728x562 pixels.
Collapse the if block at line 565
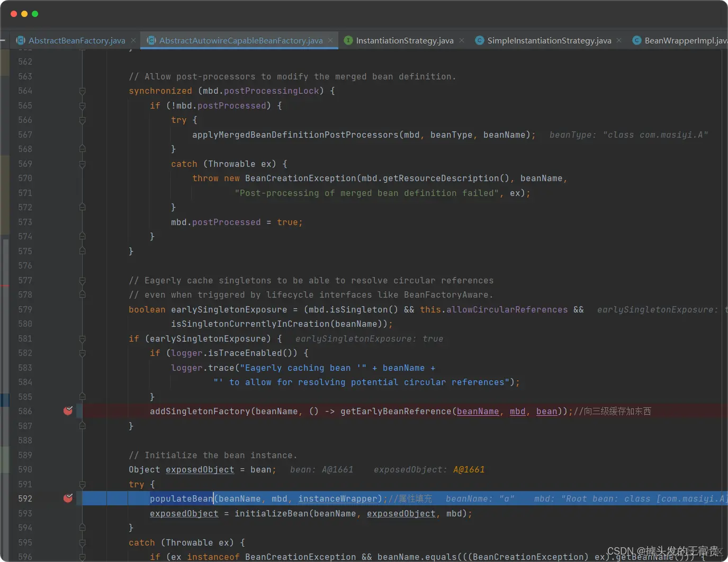coord(82,106)
